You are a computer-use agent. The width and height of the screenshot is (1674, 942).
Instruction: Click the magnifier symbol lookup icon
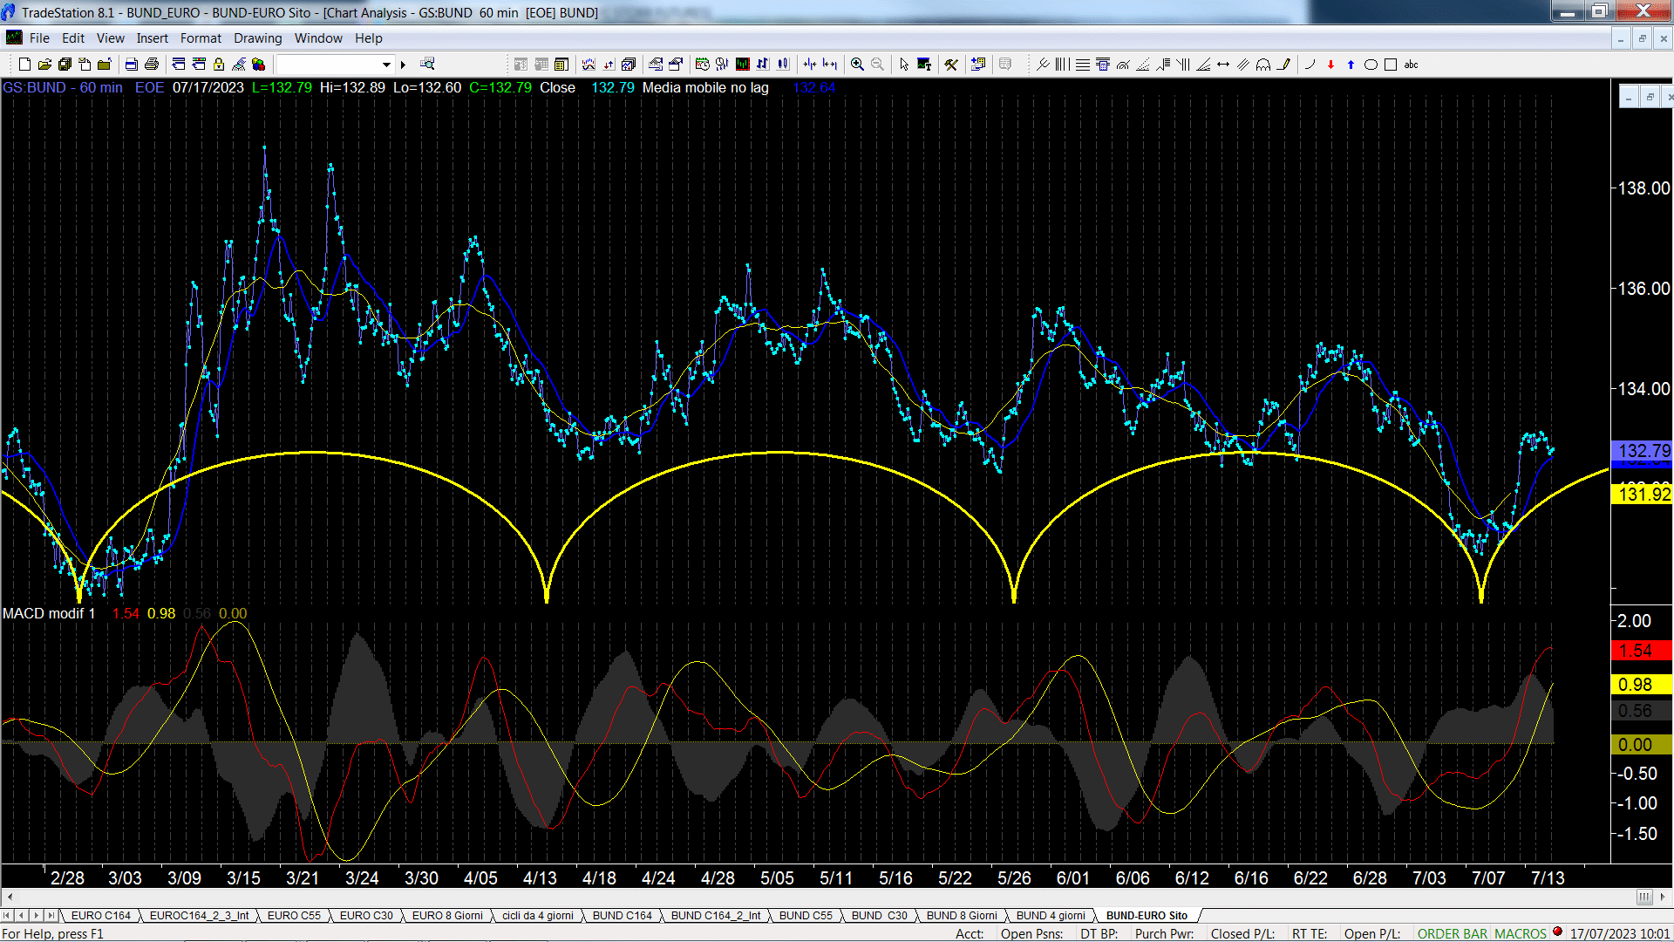click(427, 64)
